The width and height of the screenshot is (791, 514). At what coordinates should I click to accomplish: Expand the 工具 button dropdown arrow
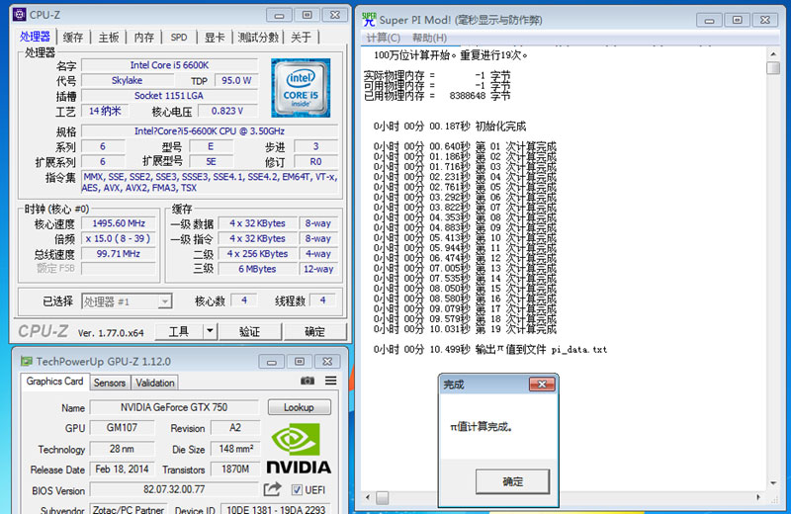click(x=210, y=331)
